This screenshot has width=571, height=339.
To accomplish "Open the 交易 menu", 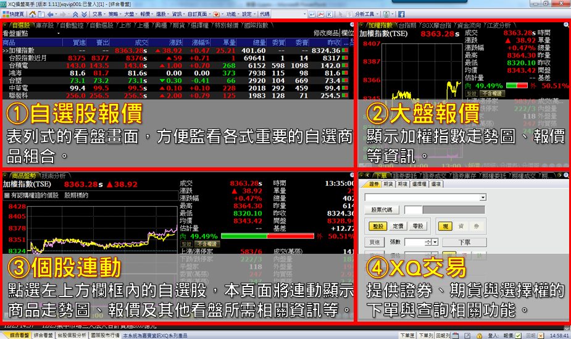I will 98,14.
